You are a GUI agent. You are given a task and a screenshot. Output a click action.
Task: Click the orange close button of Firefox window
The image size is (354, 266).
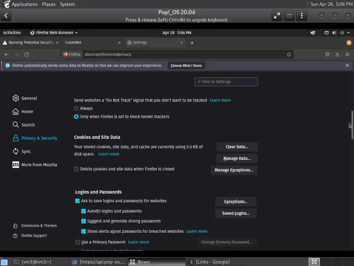349,43
